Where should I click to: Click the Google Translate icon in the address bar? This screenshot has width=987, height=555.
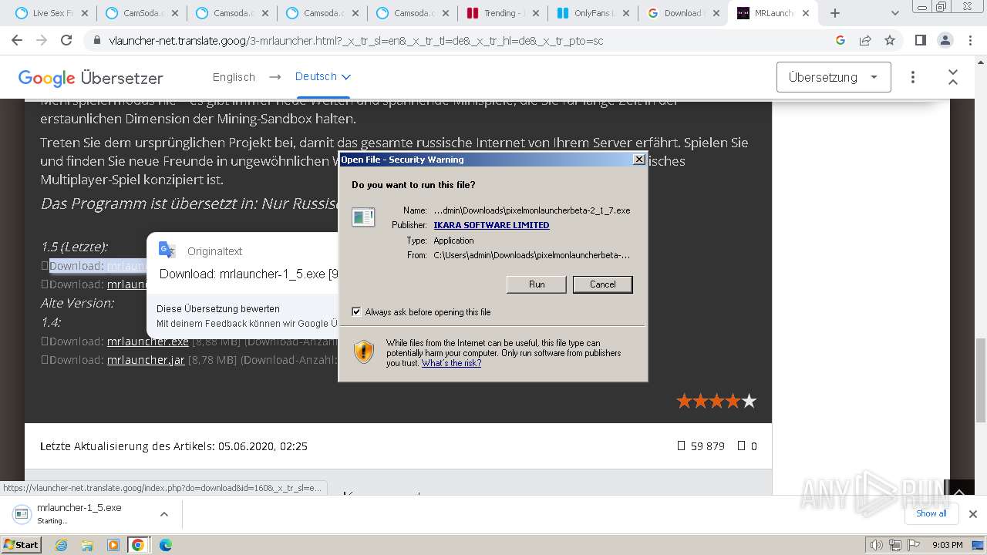click(x=840, y=40)
